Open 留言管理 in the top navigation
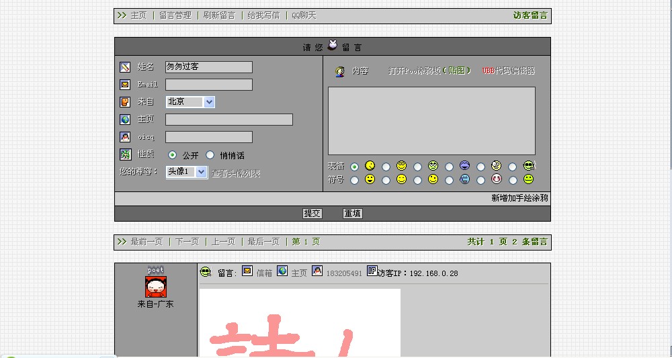Viewport: 672px width, 358px height. tap(175, 15)
